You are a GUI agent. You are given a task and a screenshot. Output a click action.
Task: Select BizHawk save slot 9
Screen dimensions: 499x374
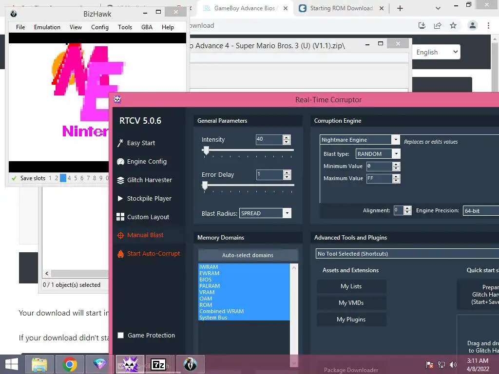101,178
